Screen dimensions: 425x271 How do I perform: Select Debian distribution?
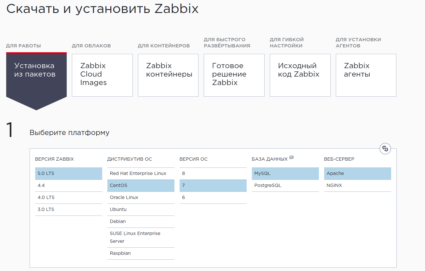[141, 222]
